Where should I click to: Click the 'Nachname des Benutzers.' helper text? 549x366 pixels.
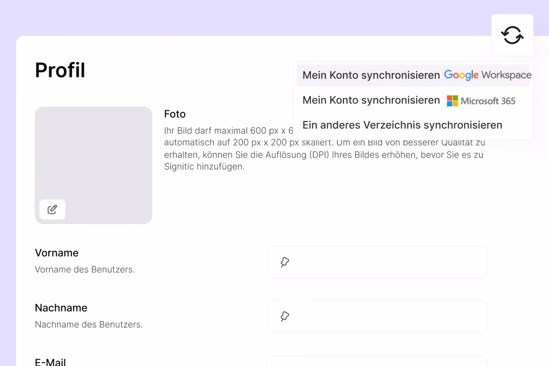[89, 325]
